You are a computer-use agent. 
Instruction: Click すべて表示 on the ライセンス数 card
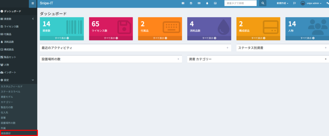coord(111,38)
